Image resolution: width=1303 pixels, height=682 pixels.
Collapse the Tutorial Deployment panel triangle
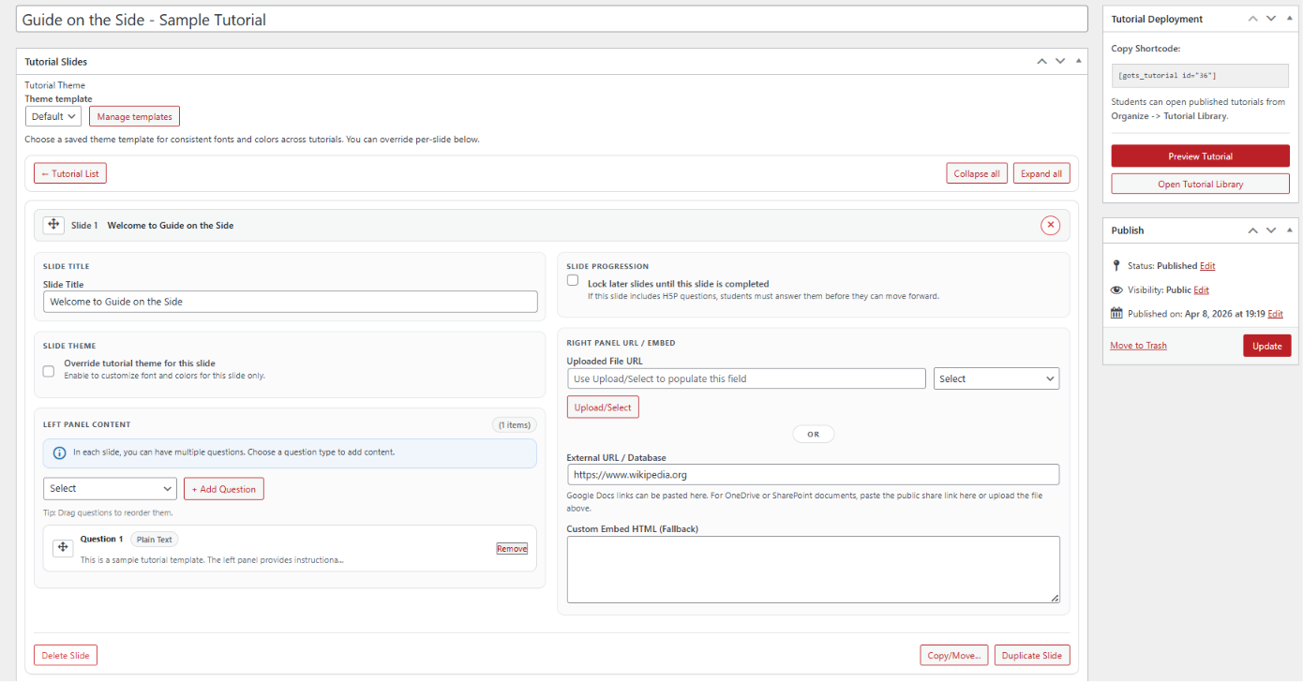pyautogui.click(x=1290, y=18)
